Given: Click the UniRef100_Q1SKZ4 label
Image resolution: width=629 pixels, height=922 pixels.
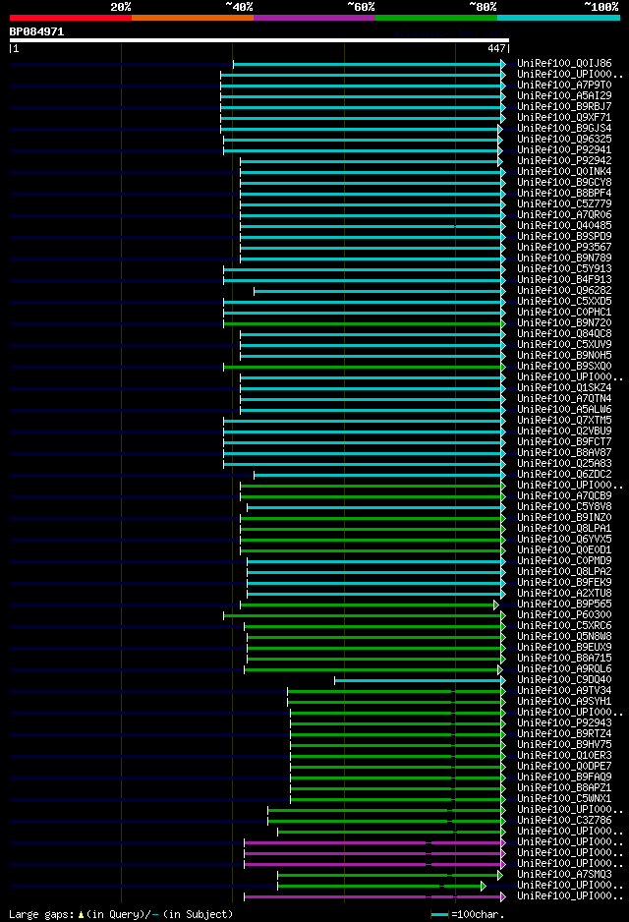Looking at the screenshot, I should coord(564,387).
